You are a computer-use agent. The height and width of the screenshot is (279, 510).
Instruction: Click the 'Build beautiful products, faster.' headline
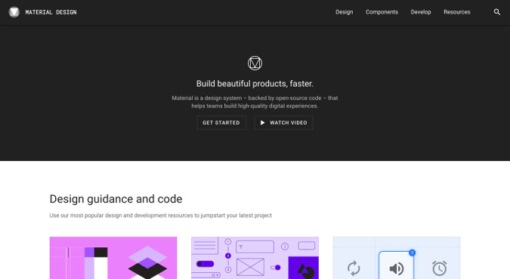pyautogui.click(x=255, y=84)
